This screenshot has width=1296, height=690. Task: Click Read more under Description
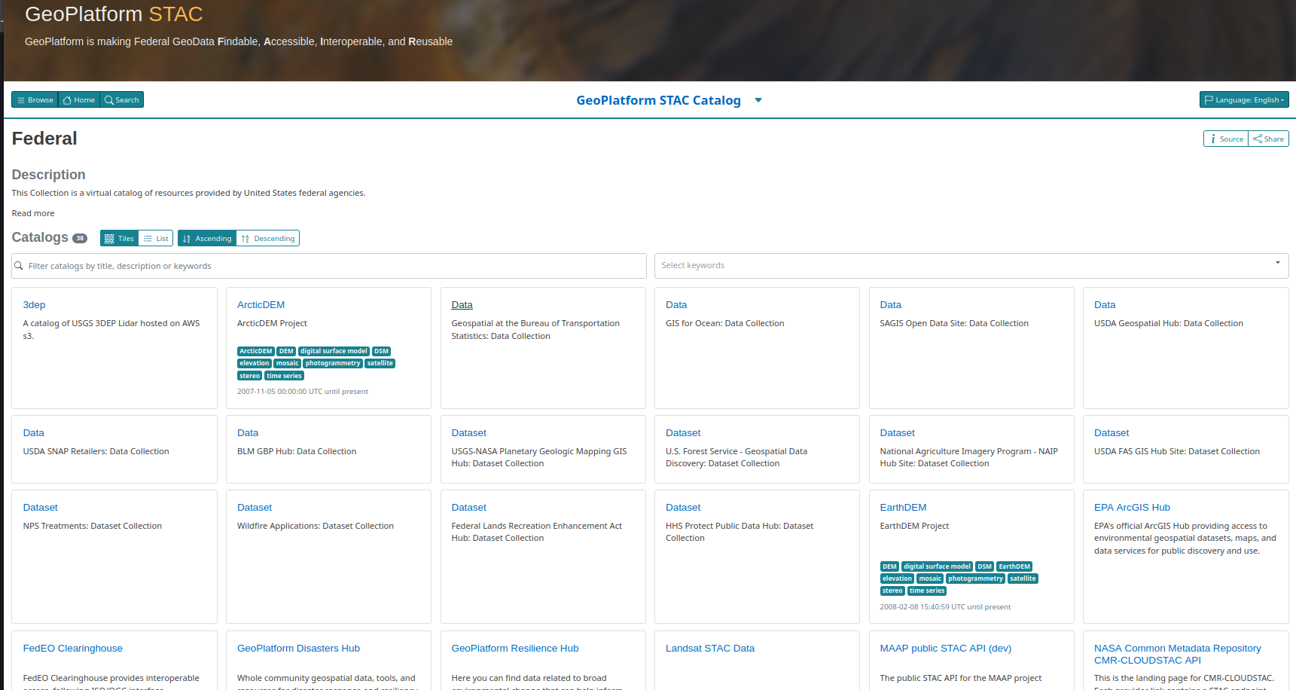[33, 214]
